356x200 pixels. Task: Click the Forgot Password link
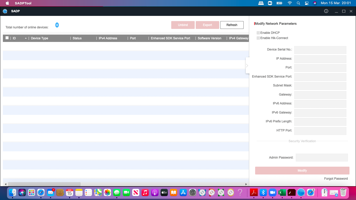[x=336, y=179]
